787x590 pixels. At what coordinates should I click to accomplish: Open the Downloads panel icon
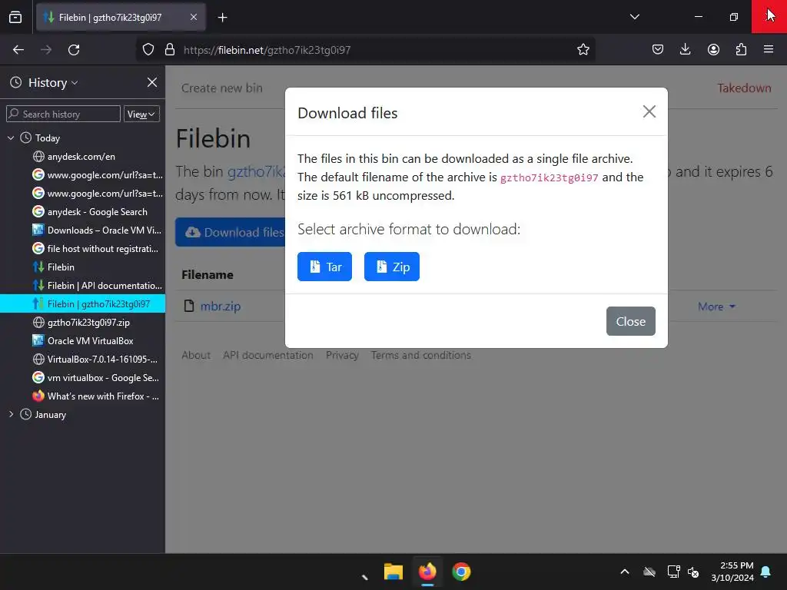tap(685, 50)
